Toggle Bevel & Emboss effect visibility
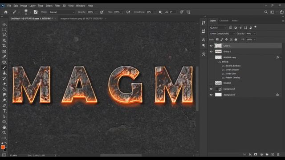This screenshot has width=285, height=160. [x=223, y=66]
